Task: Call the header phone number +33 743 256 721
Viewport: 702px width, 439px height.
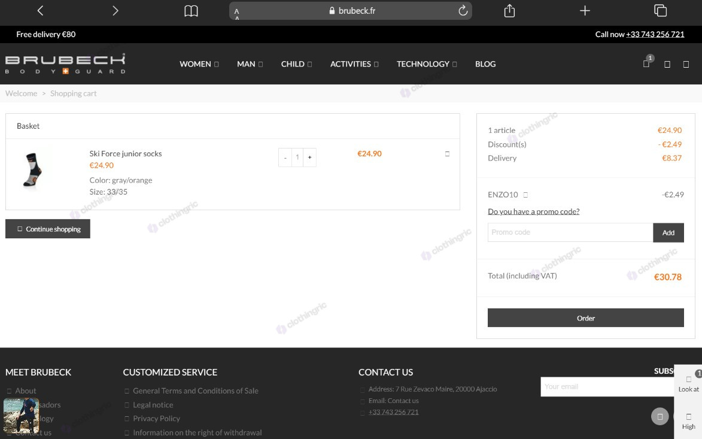Action: coord(655,35)
